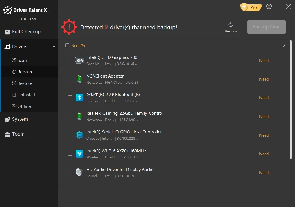Tick the checkbox for Intel(R) UHD Graphics 730
This screenshot has height=207, width=295.
pyautogui.click(x=70, y=60)
